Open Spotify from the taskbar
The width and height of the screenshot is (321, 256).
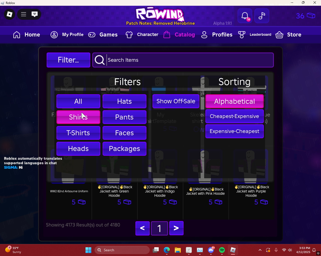pos(222,250)
